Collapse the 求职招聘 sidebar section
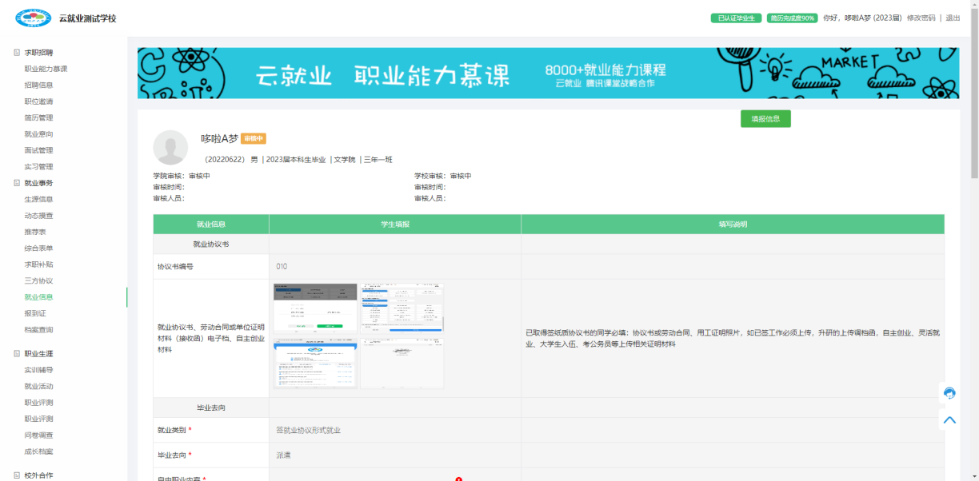Viewport: 979px width, 481px height. pos(17,53)
